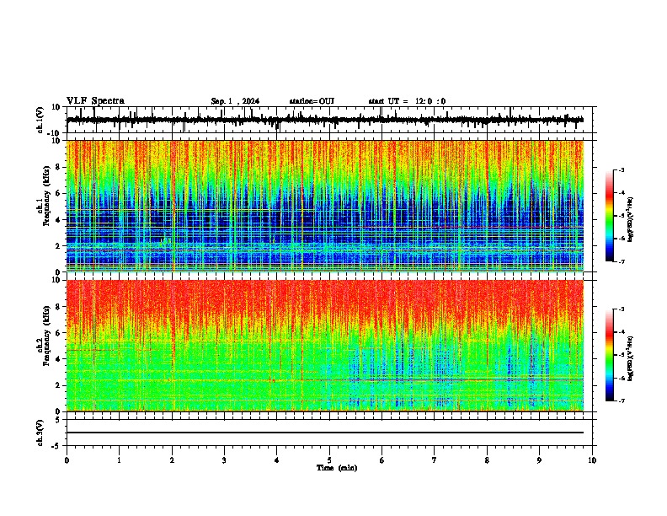667x516 pixels.
Task: Click the ch.2 "Frequency (kHz)" axis label
Action: [x=46, y=336]
